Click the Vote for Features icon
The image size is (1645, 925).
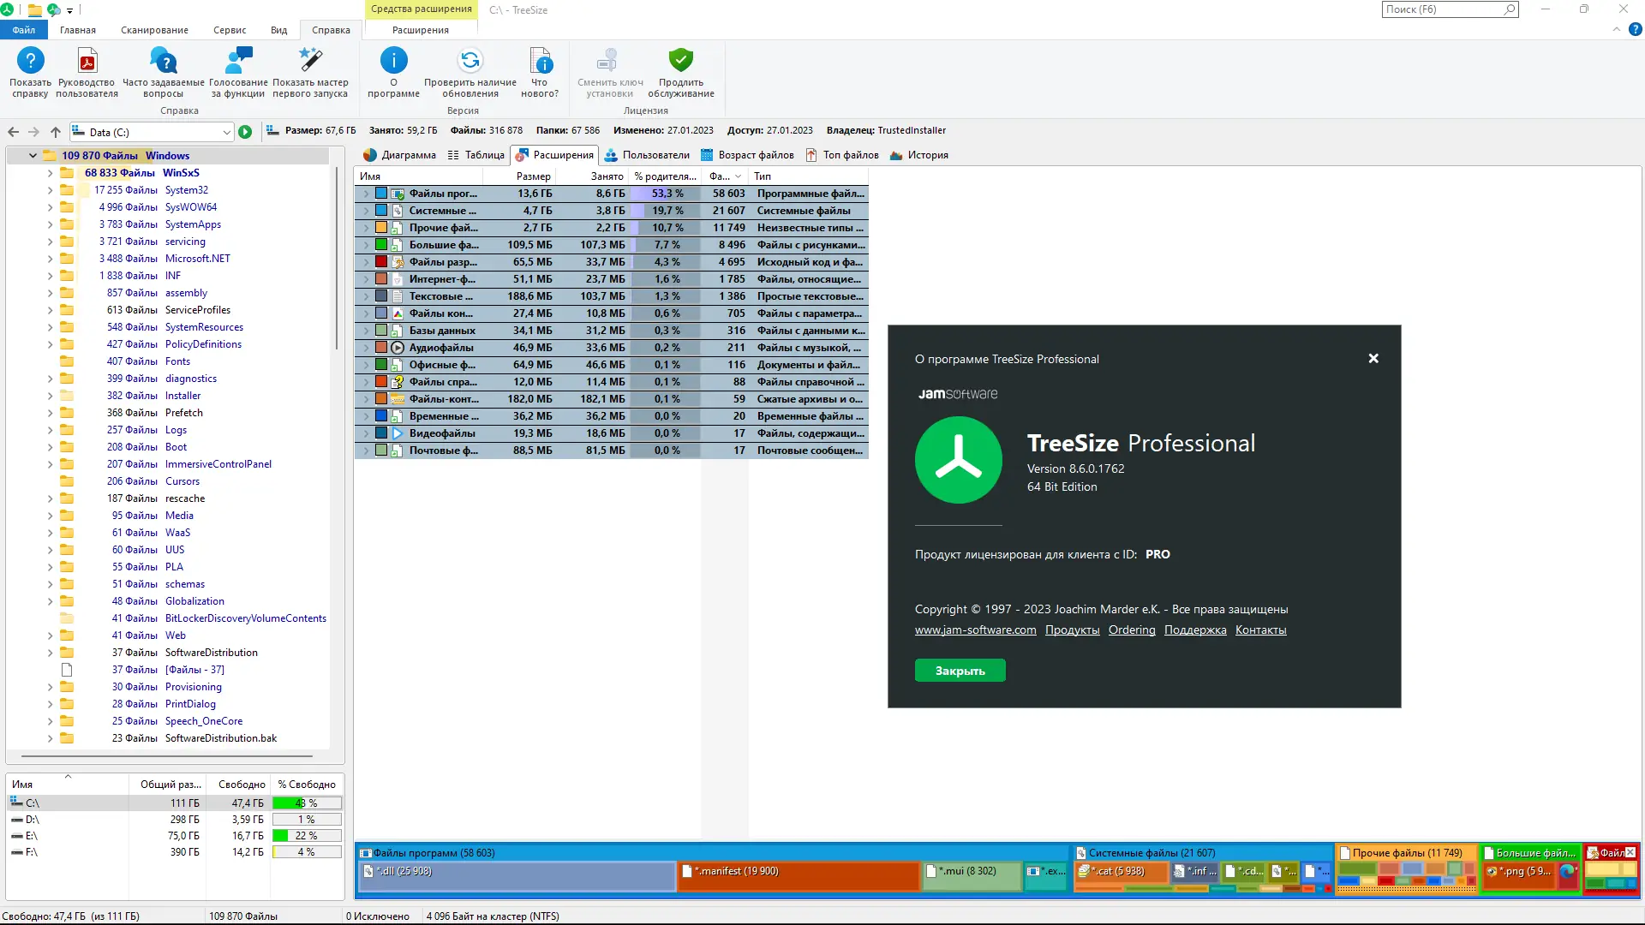coord(238,62)
